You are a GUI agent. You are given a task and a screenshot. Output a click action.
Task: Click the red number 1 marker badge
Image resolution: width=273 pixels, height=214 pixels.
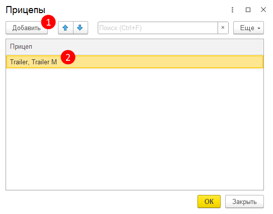(48, 22)
